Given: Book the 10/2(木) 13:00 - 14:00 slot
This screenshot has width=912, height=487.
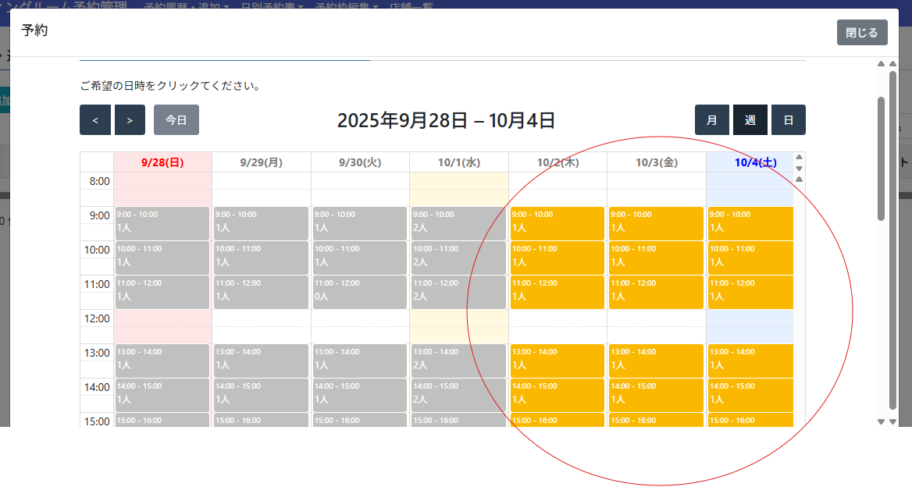Looking at the screenshot, I should pyautogui.click(x=558, y=361).
